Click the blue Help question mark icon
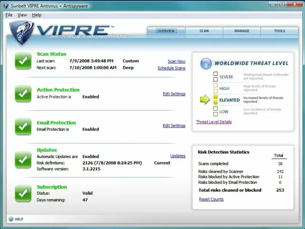 11,219
